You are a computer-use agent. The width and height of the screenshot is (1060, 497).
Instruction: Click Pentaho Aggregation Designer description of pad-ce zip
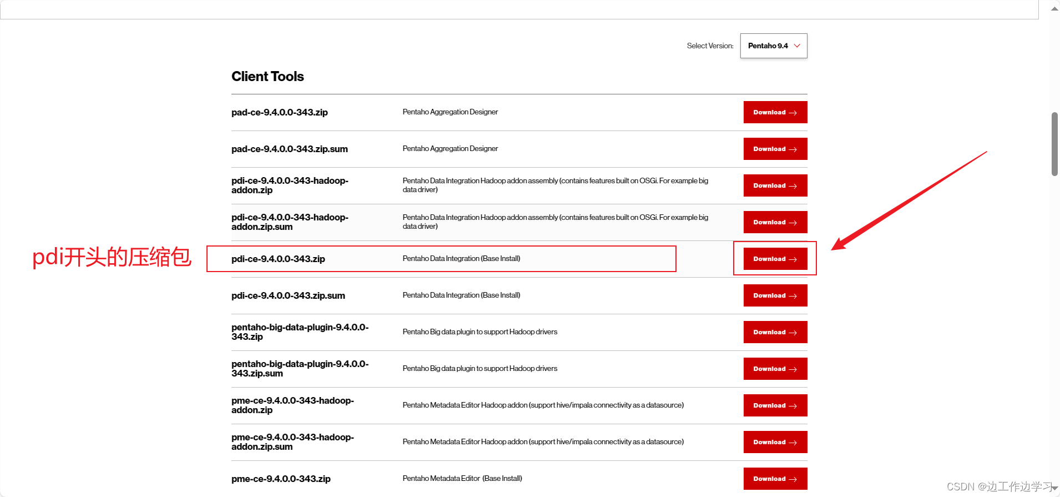[x=450, y=112]
